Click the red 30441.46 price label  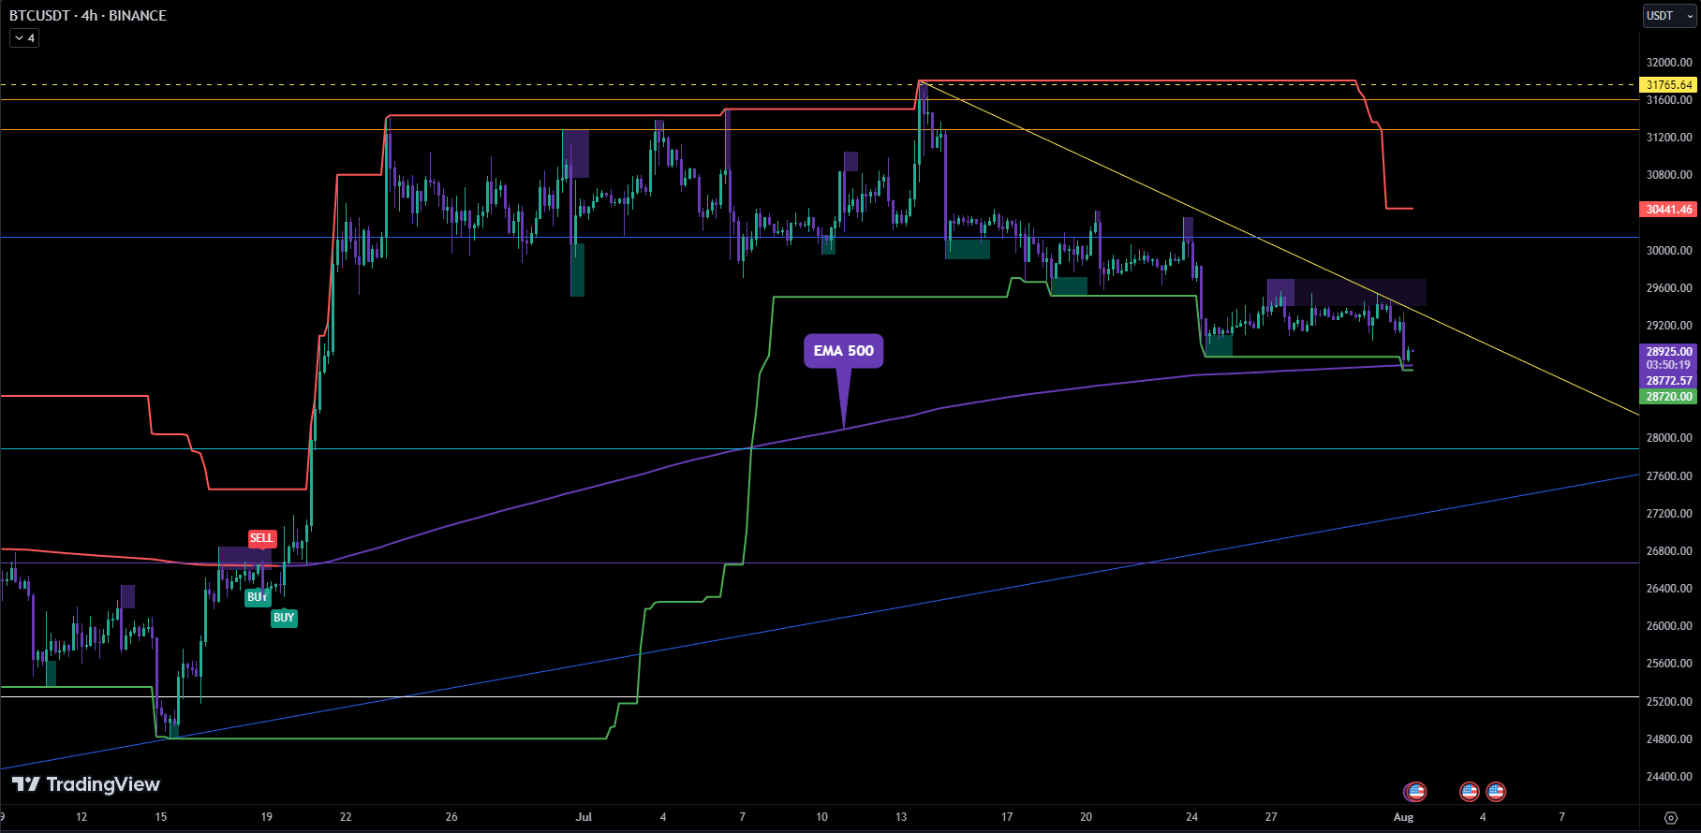click(1669, 209)
